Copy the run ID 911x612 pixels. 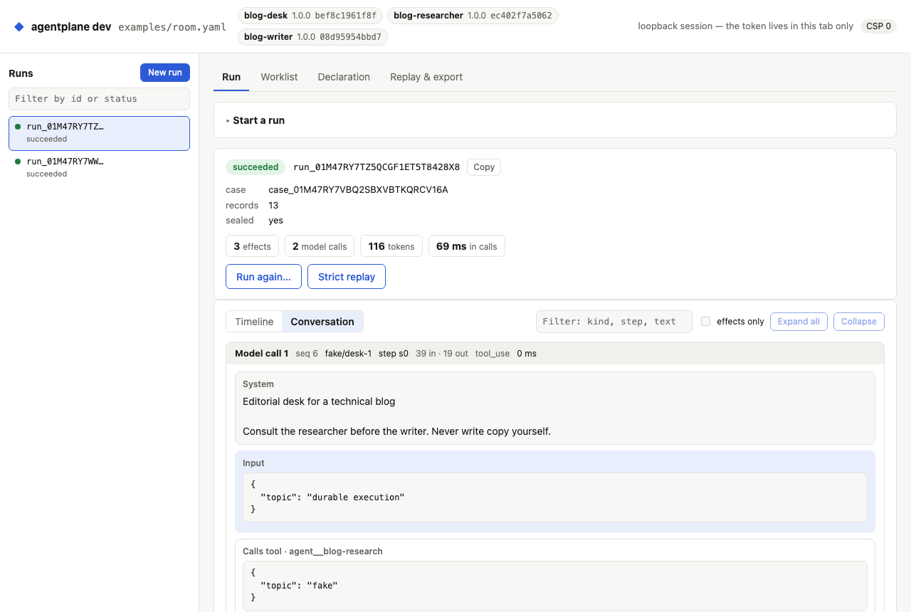[484, 167]
